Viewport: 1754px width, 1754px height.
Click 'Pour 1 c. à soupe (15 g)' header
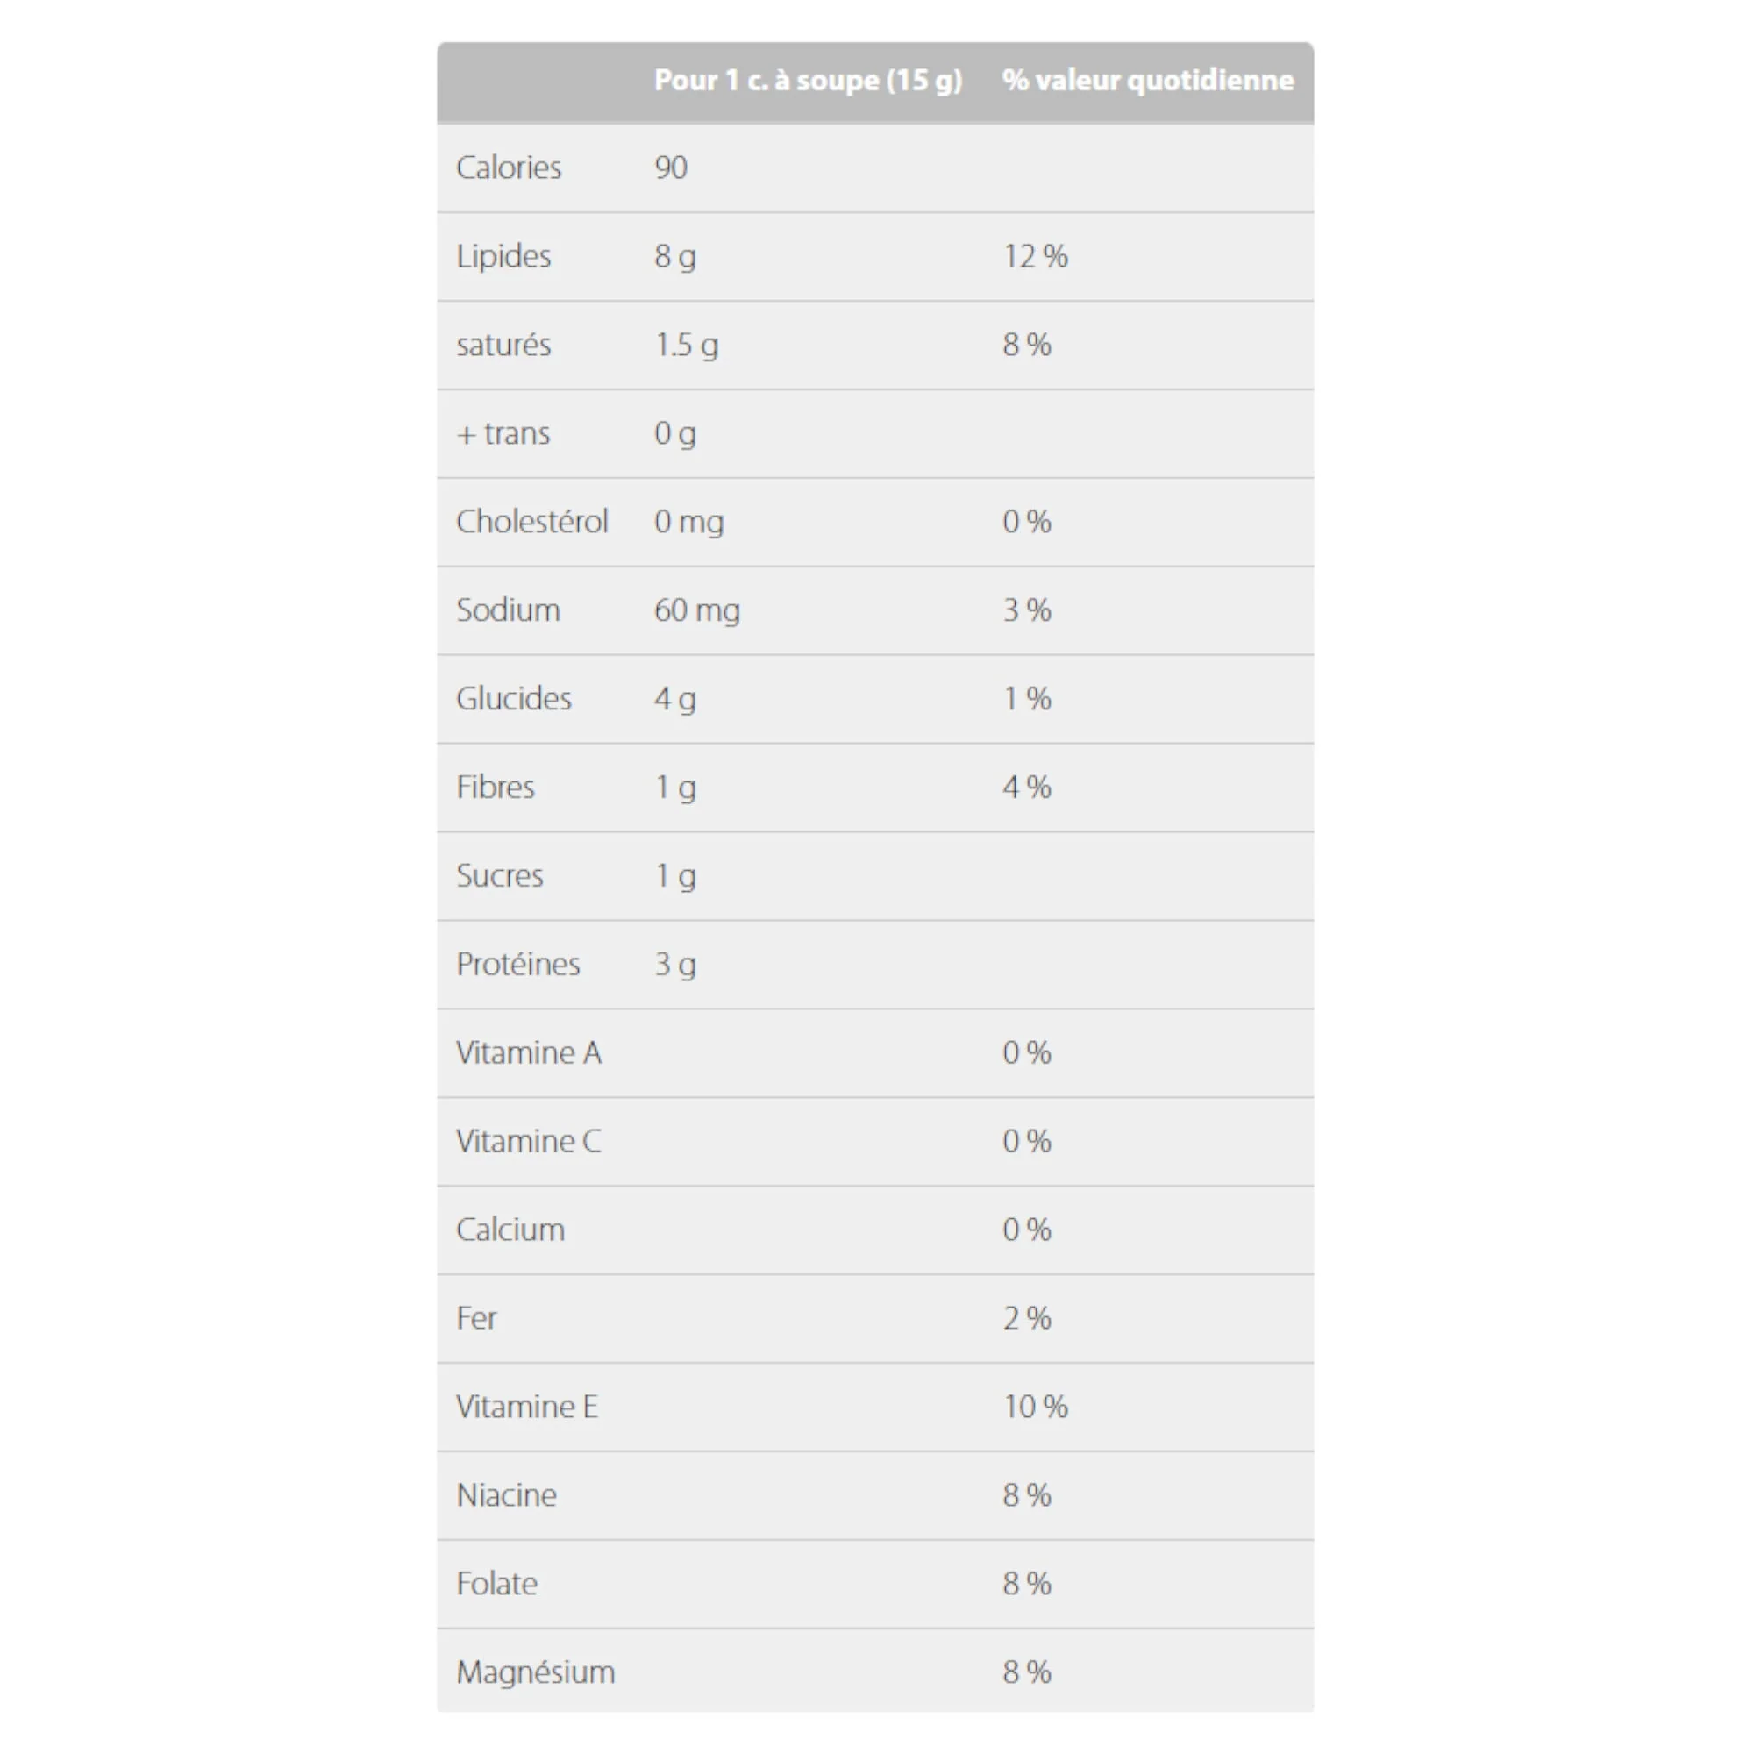(808, 81)
